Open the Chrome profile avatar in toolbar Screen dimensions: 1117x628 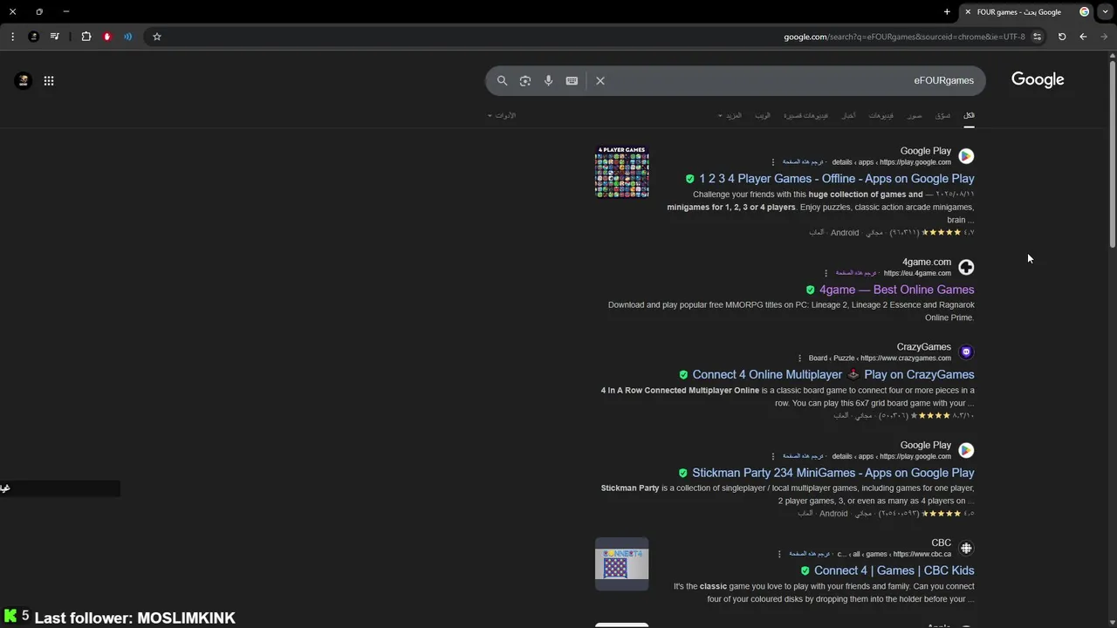pyautogui.click(x=33, y=37)
